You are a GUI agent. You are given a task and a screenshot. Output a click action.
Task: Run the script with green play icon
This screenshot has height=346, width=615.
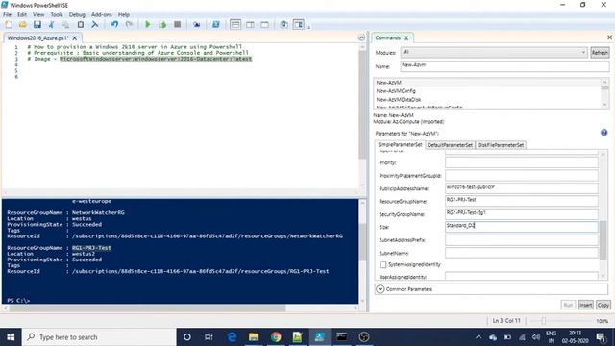coord(148,25)
